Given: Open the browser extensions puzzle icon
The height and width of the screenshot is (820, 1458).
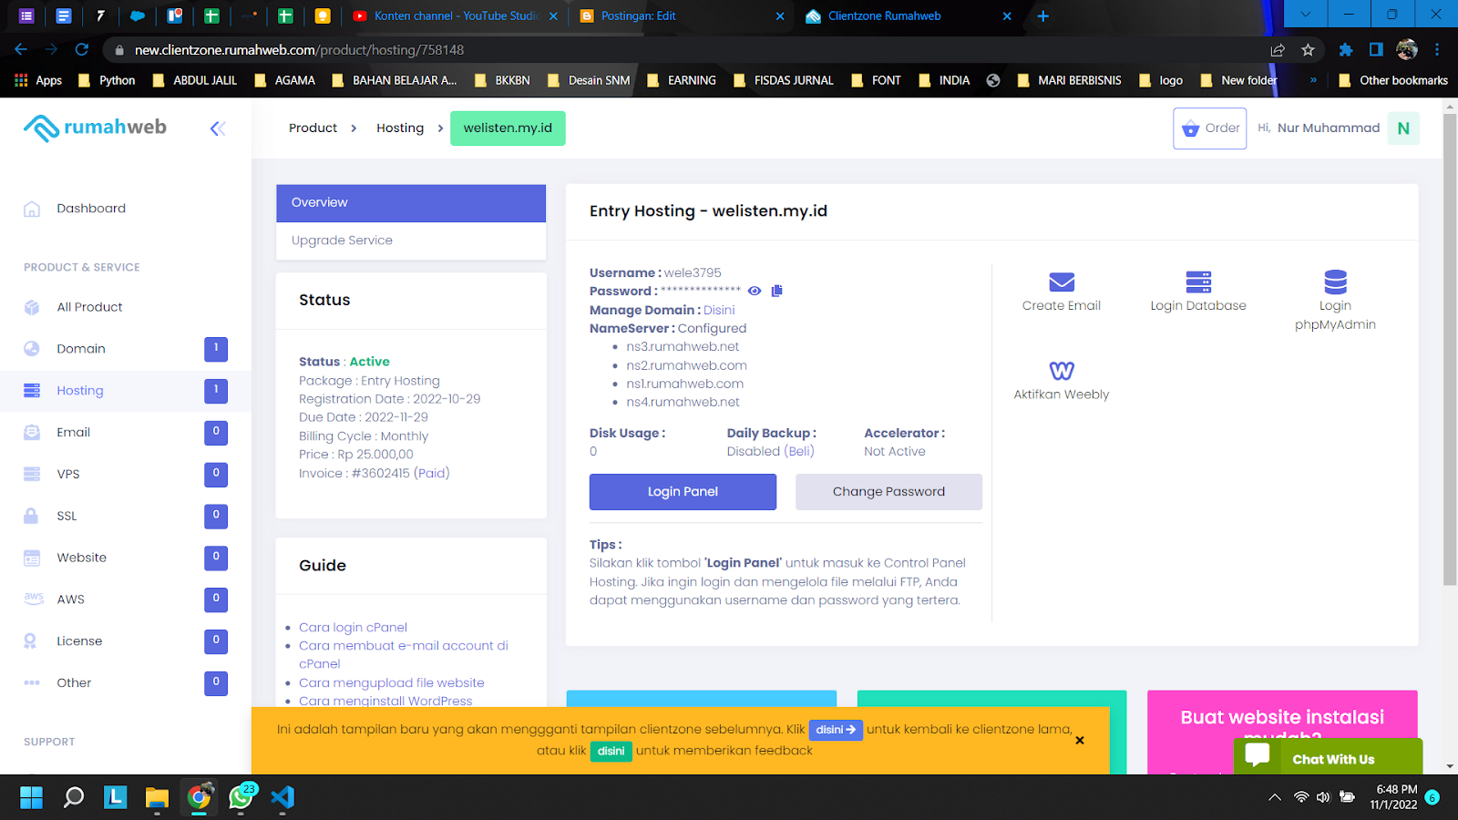Looking at the screenshot, I should tap(1345, 50).
